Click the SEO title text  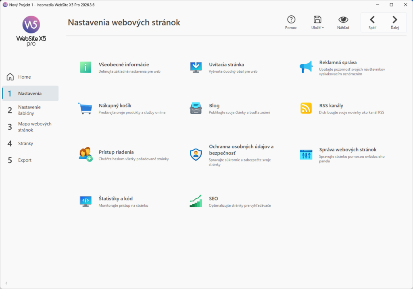pyautogui.click(x=214, y=199)
